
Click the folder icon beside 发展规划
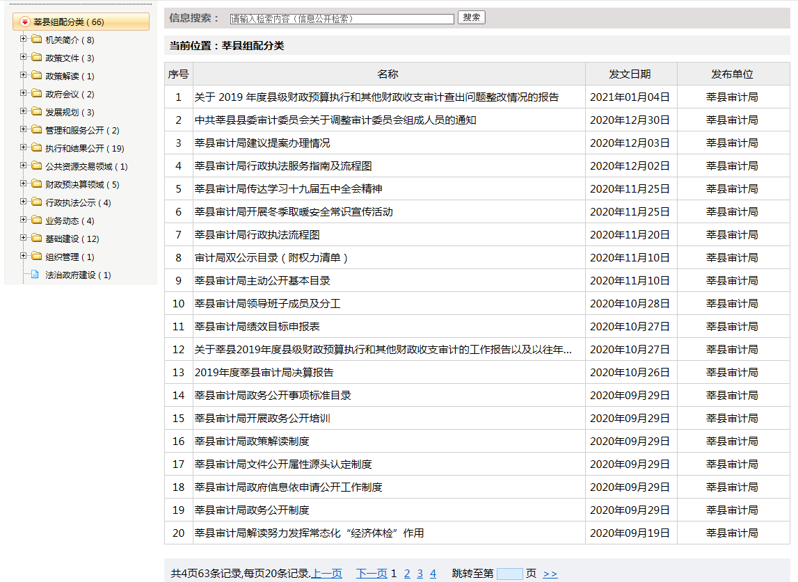(x=37, y=111)
